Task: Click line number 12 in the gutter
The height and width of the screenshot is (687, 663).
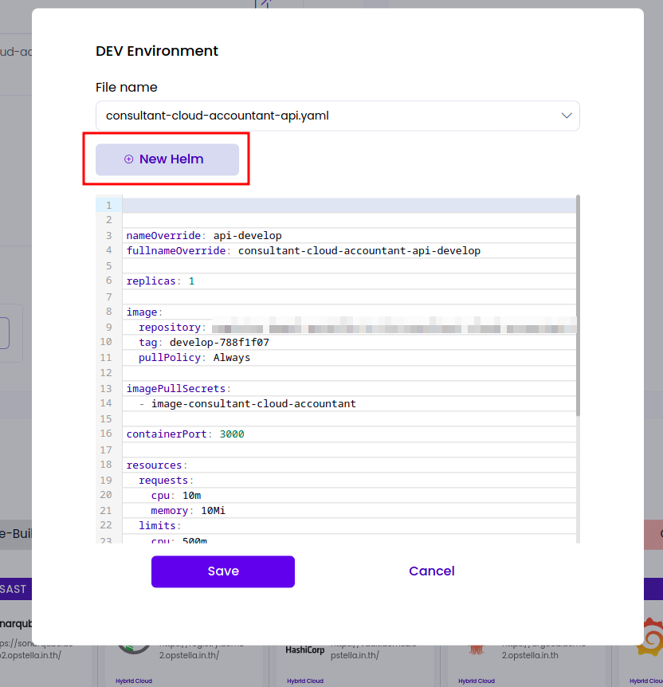Action: (x=106, y=373)
